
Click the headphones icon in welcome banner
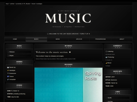coord(48,34)
